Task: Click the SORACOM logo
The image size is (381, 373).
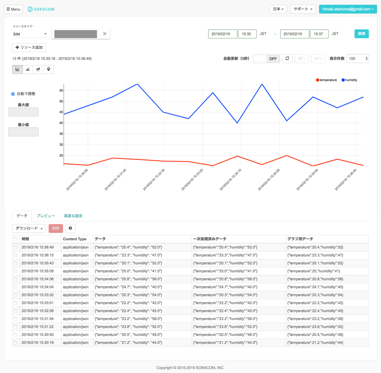Action: coord(41,9)
